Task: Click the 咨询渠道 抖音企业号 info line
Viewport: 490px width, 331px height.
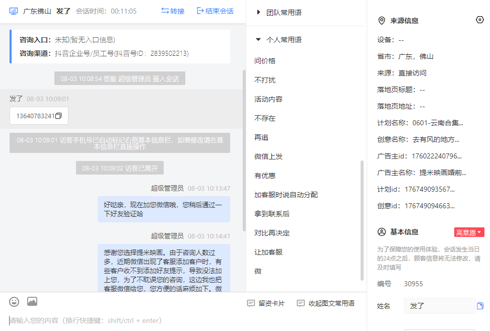Action: [x=104, y=53]
